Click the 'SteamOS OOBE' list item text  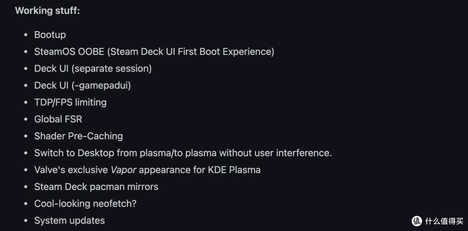(x=69, y=52)
